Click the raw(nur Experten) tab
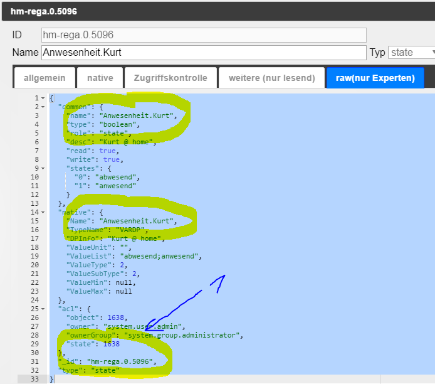 (x=375, y=78)
